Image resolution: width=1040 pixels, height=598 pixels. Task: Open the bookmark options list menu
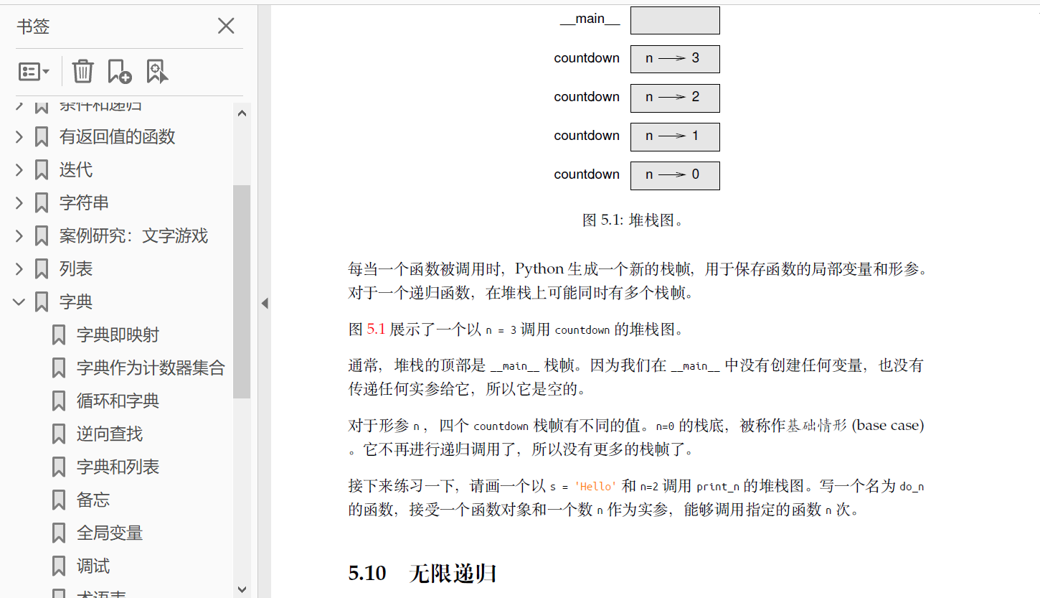point(34,72)
